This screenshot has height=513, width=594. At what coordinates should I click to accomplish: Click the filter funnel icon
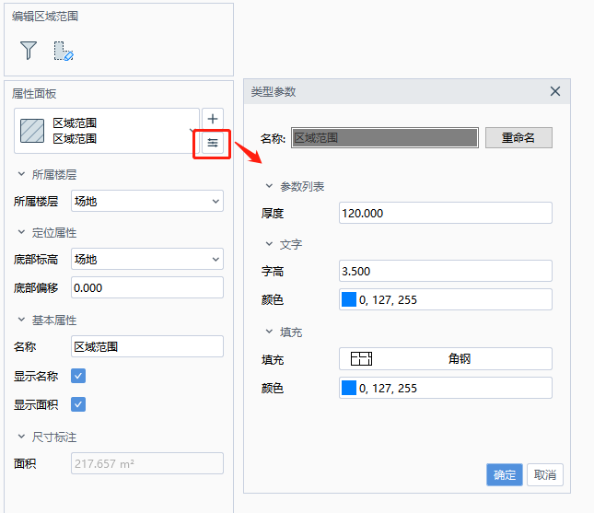29,51
